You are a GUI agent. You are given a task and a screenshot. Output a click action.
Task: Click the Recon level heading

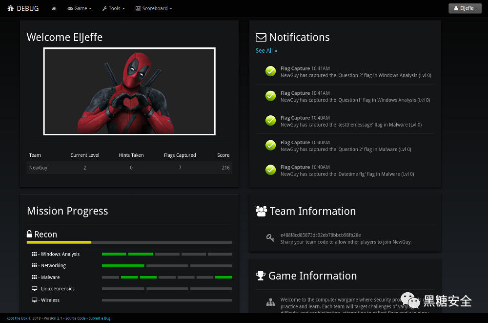pos(45,234)
